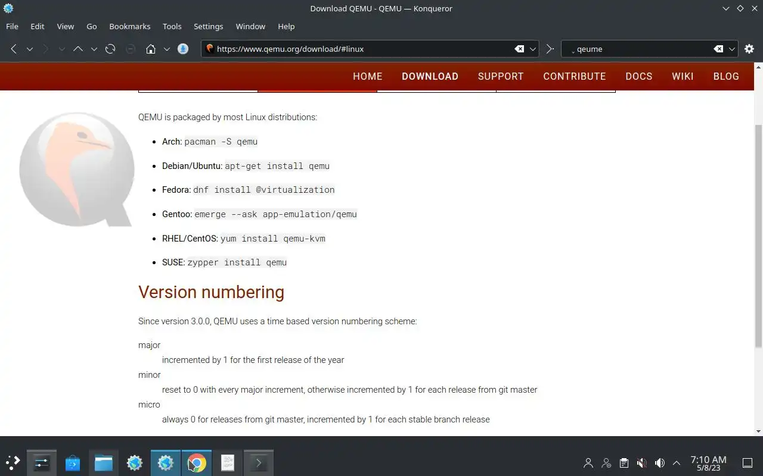Launch pinned Konqueror globe in taskbar
This screenshot has width=763, height=476.
(135, 462)
